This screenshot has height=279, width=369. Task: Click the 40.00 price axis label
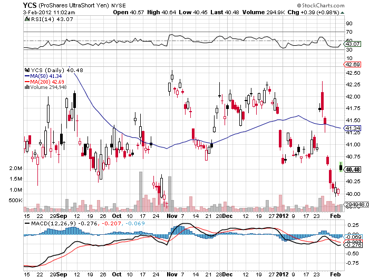[353, 194]
